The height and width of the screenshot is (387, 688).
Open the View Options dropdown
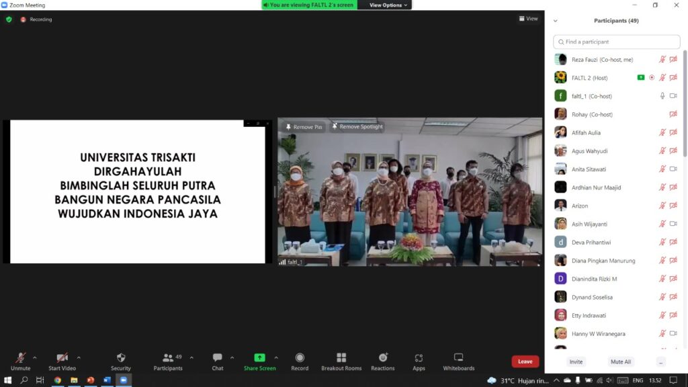click(x=388, y=5)
